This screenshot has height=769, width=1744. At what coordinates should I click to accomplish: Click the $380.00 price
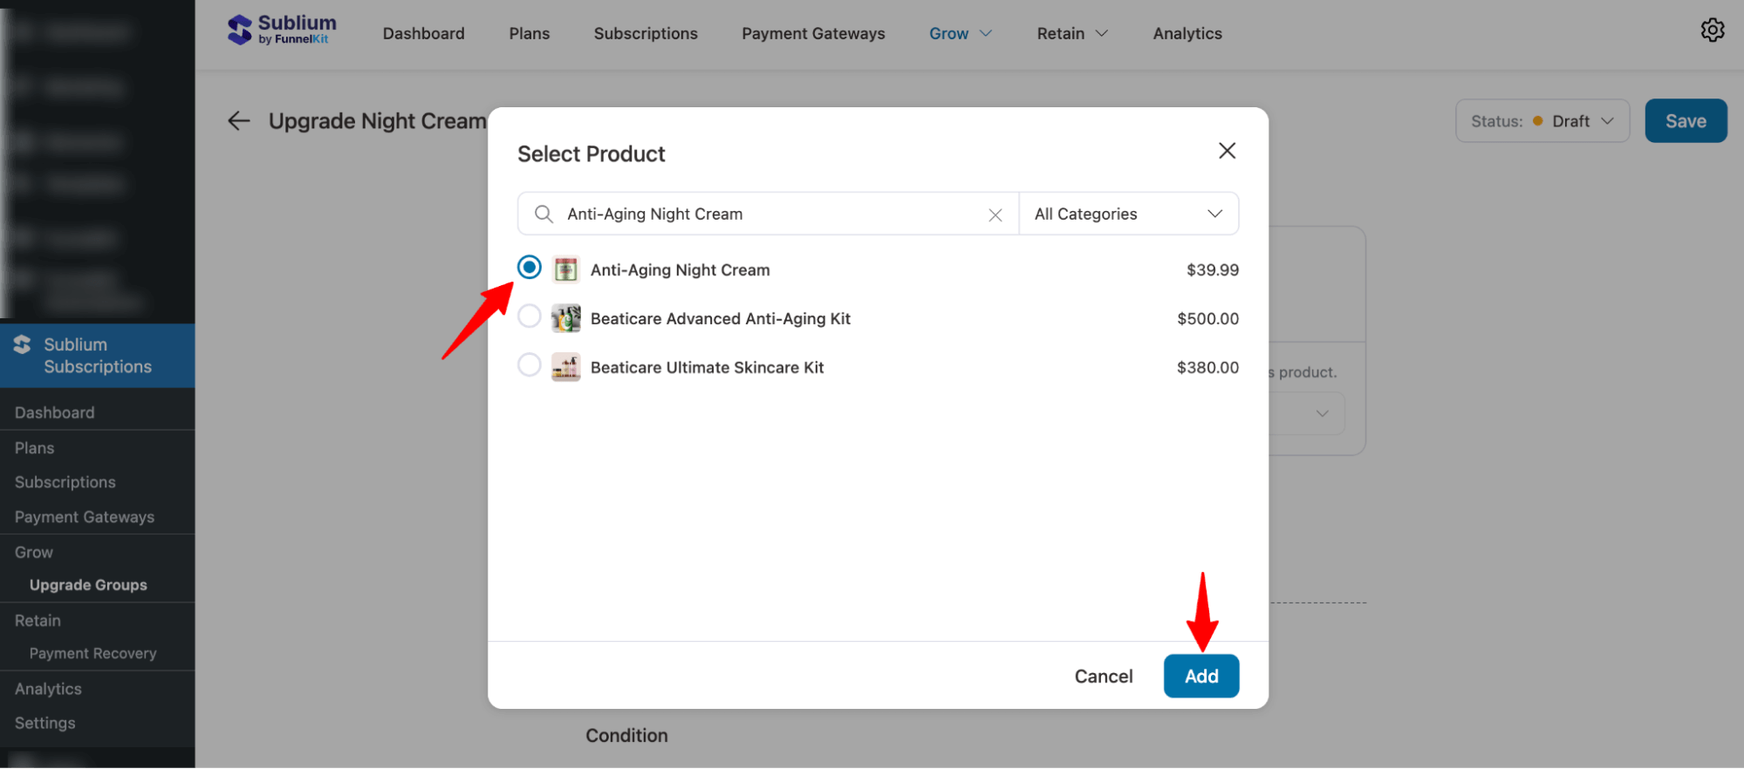pos(1207,368)
